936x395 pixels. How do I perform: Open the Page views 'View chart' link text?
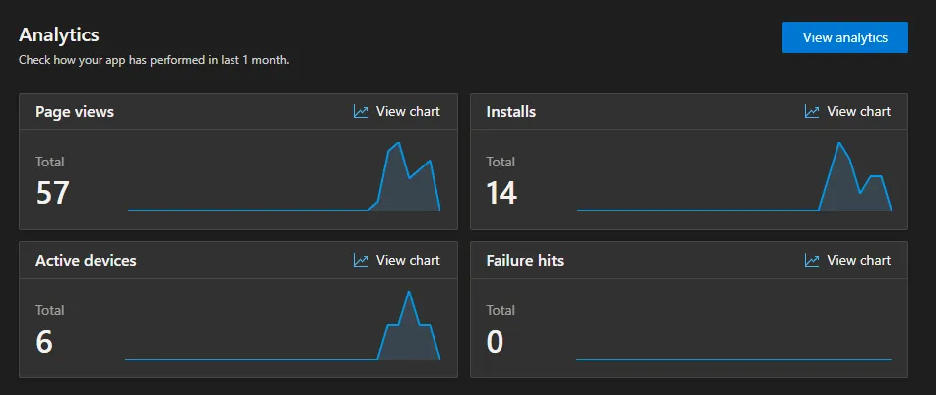coord(408,112)
